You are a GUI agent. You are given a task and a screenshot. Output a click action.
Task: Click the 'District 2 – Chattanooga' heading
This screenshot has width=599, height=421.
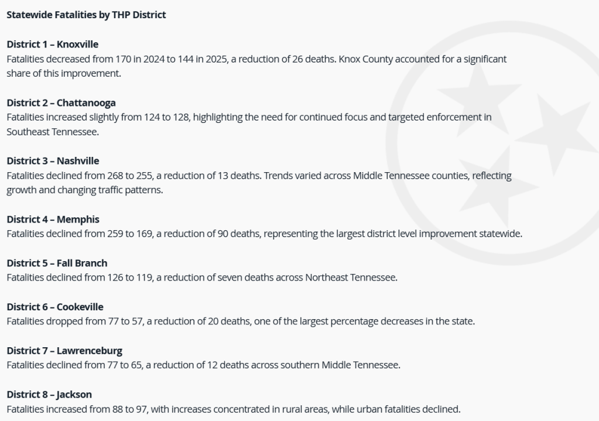(61, 103)
